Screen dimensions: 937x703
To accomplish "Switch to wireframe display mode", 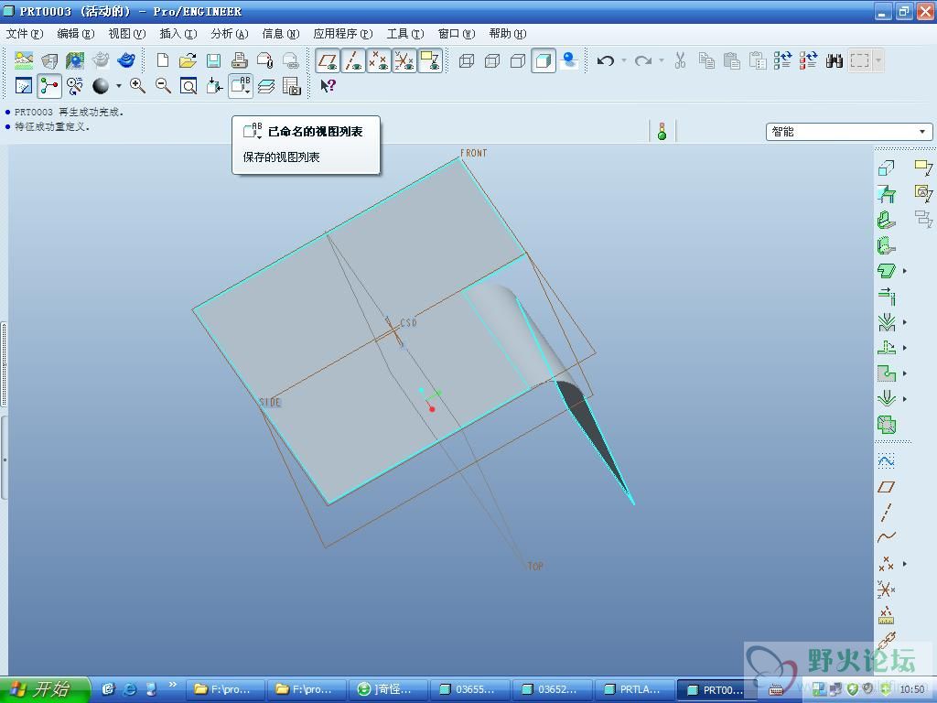I will tap(466, 60).
